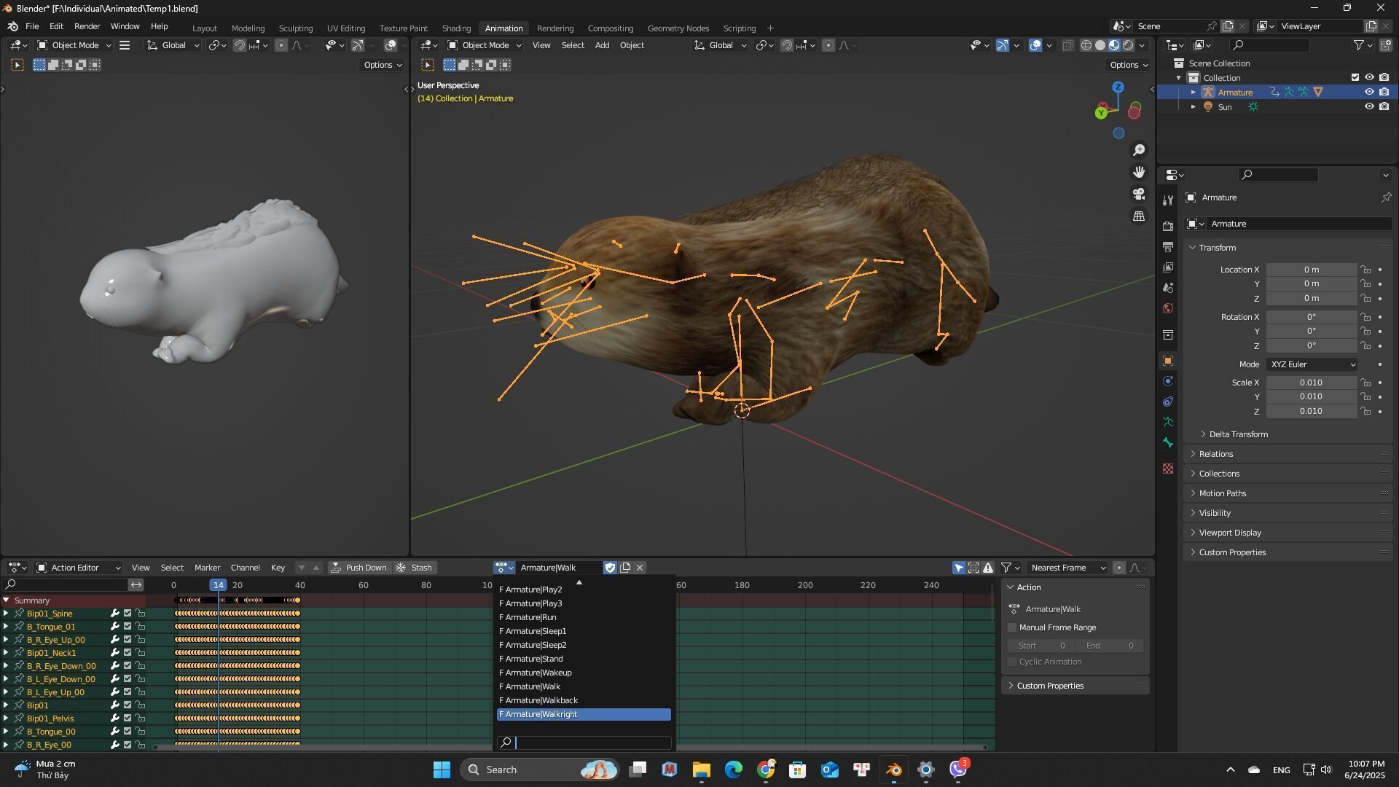Expand the Viewport Display panel

coord(1288,533)
